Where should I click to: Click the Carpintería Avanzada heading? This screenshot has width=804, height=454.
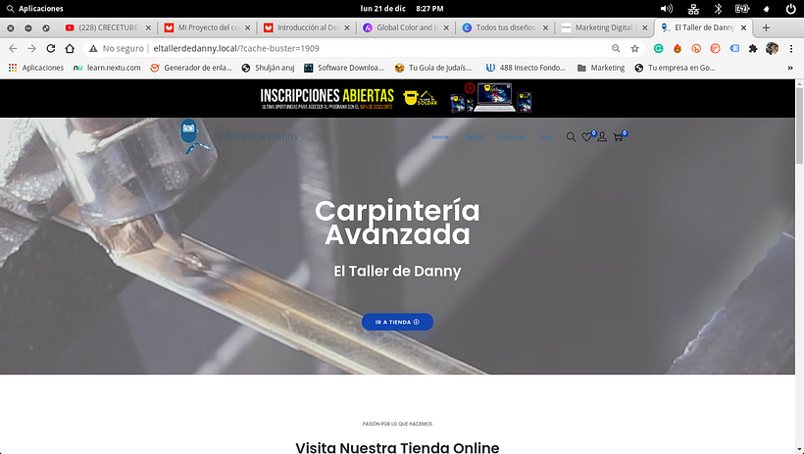(x=397, y=223)
